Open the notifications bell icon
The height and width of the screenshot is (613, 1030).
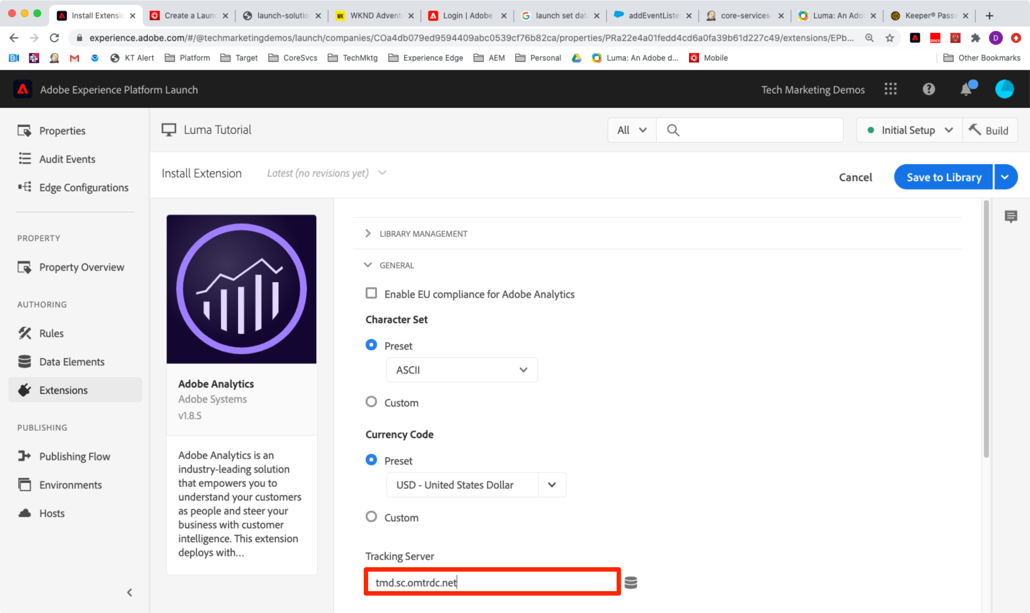tap(966, 89)
